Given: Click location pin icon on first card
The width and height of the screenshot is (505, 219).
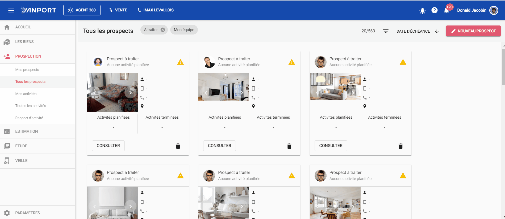Looking at the screenshot, I should (142, 106).
